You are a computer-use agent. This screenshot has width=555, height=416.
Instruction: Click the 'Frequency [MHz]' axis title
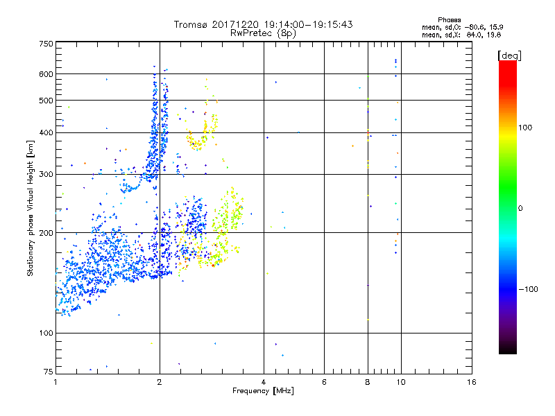click(263, 391)
